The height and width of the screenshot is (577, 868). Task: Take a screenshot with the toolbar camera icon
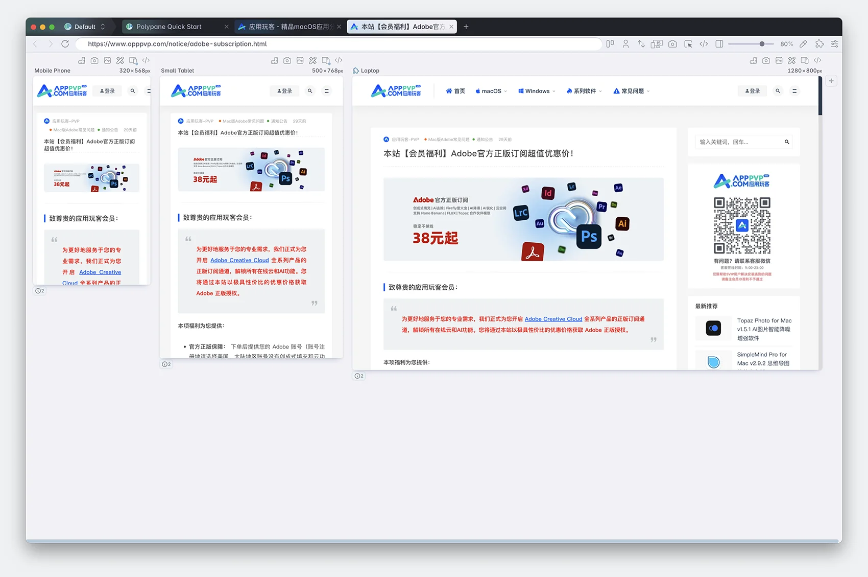(x=672, y=44)
